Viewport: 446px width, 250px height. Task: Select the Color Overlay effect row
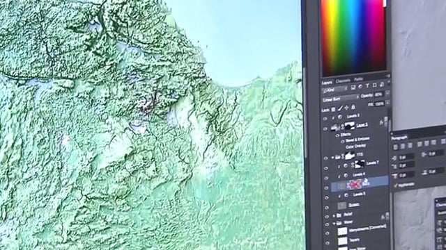[356, 147]
